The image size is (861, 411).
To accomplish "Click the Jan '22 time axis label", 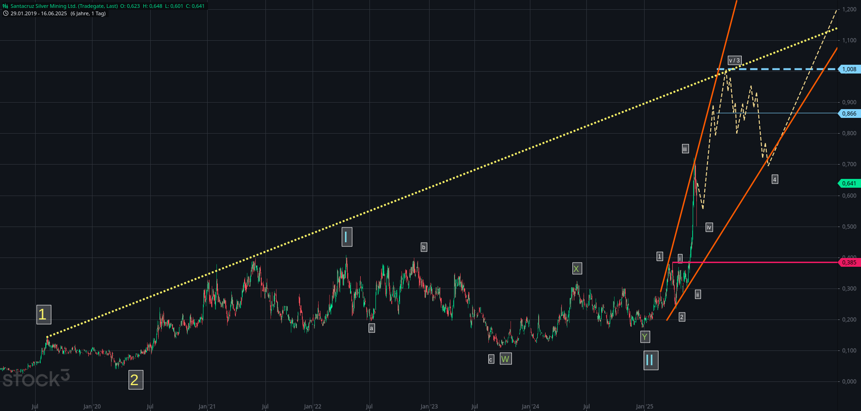I will pyautogui.click(x=313, y=407).
